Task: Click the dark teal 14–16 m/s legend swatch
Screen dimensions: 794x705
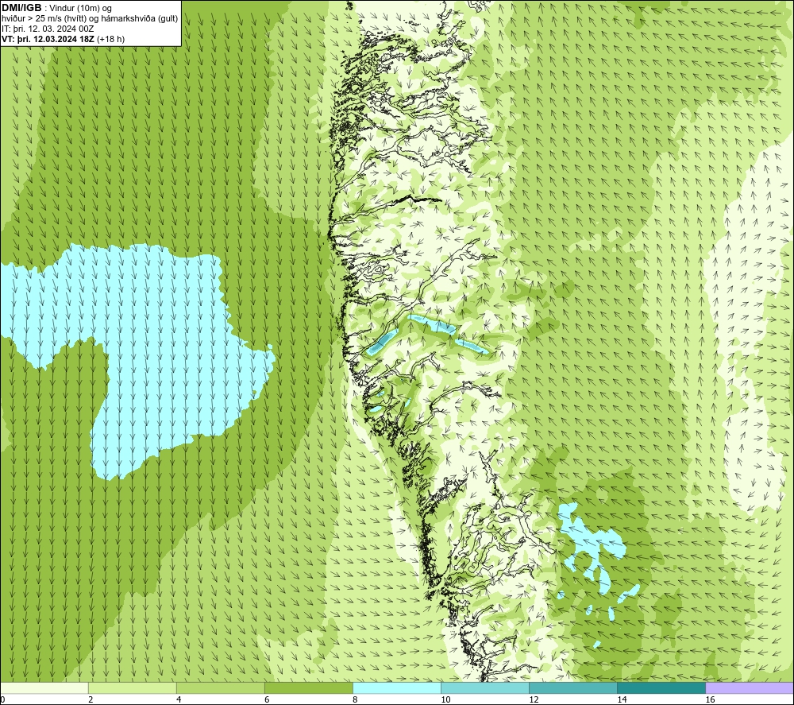Action: (661, 688)
